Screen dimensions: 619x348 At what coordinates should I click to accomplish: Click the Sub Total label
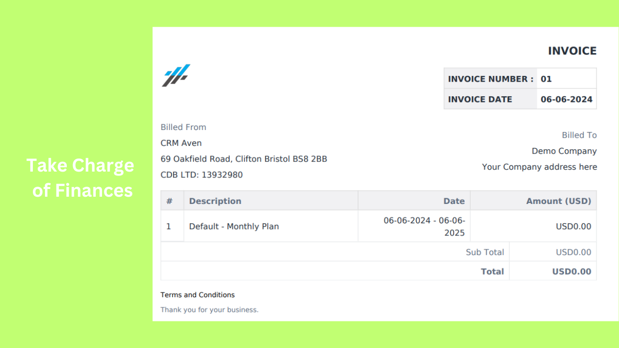click(485, 252)
